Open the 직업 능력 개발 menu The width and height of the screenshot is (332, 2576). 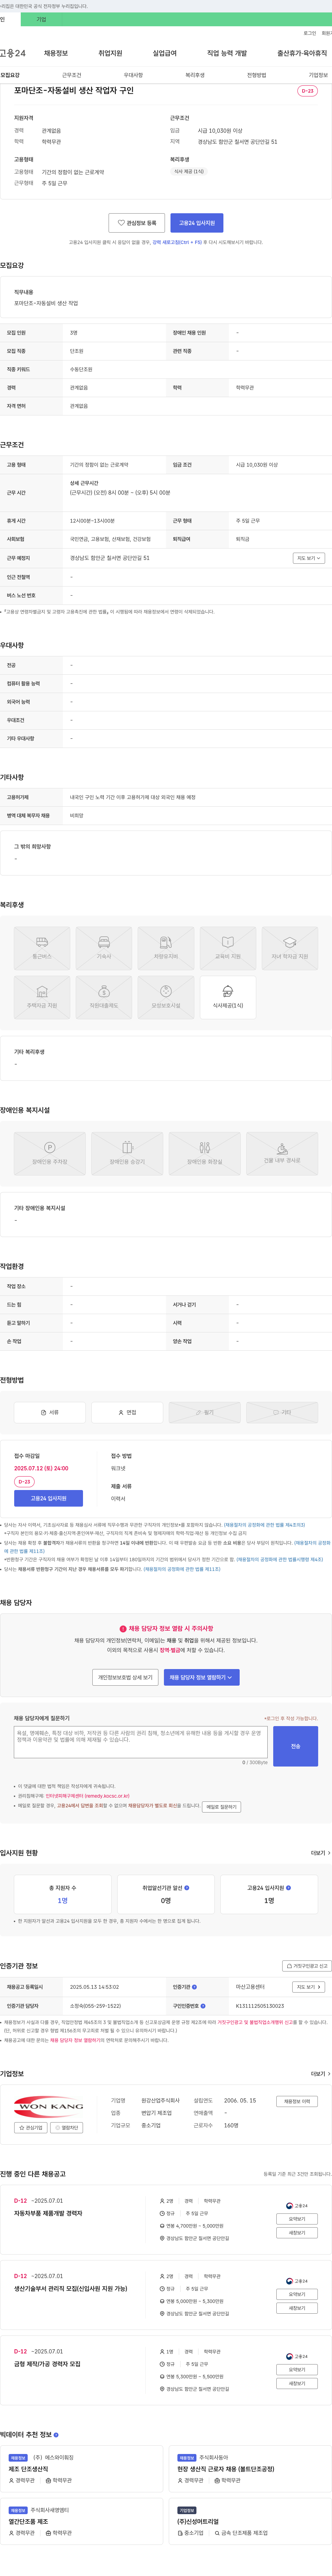click(x=227, y=53)
